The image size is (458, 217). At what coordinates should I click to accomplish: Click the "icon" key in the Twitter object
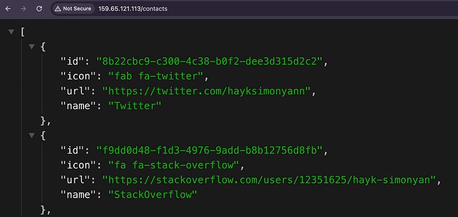click(x=78, y=77)
